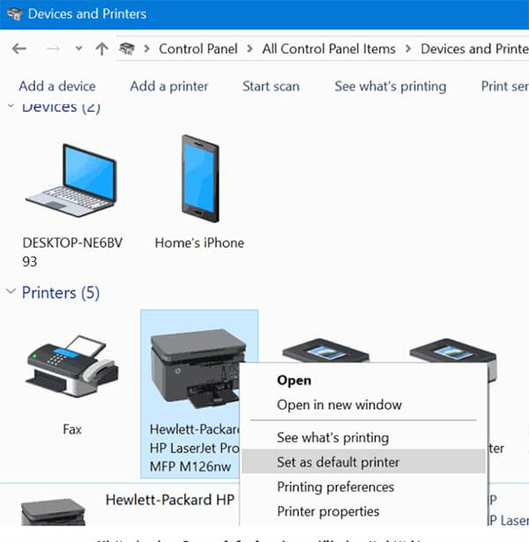Expand chevron after Control Panel breadcrumb
The width and height of the screenshot is (529, 542).
(x=250, y=48)
